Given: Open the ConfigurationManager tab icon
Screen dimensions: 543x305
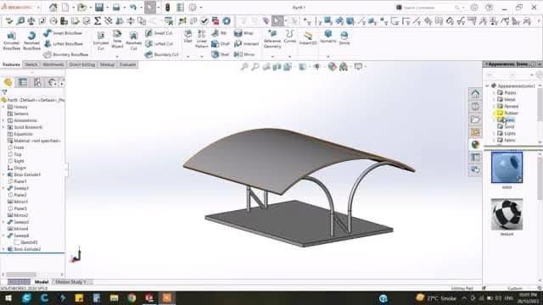Looking at the screenshot, I should tap(37, 82).
